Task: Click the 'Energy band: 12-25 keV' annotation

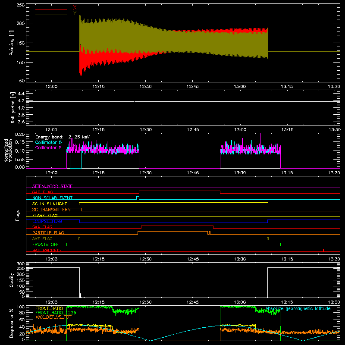Action: coord(63,137)
